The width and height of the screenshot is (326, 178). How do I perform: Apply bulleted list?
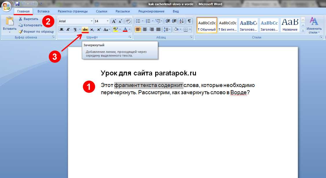point(138,21)
